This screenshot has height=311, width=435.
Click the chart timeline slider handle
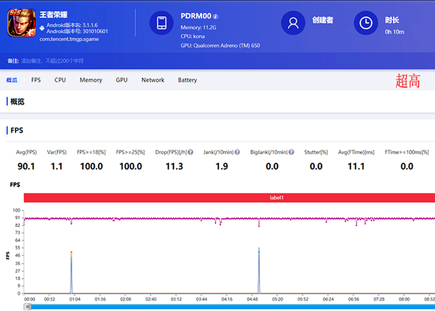28,306
